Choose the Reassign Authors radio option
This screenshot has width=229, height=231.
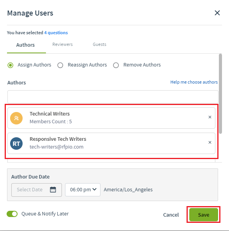[60, 65]
